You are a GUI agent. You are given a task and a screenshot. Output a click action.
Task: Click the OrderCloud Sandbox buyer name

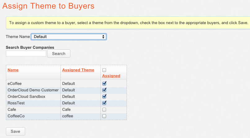[x=26, y=97]
